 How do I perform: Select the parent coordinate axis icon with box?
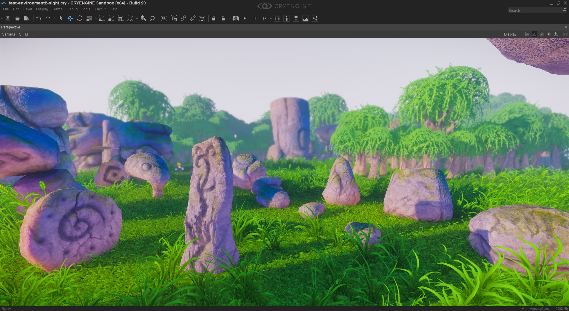121,19
